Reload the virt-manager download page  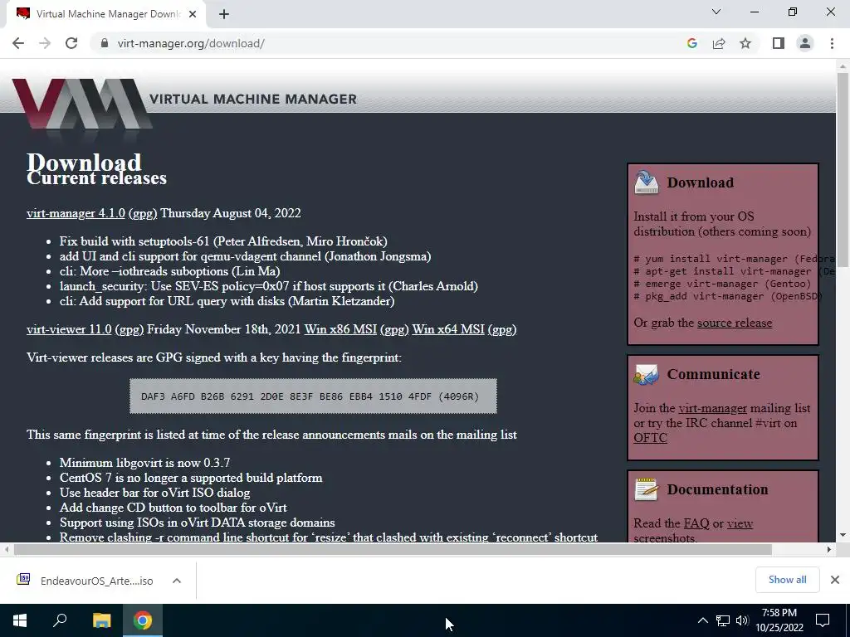pos(71,43)
